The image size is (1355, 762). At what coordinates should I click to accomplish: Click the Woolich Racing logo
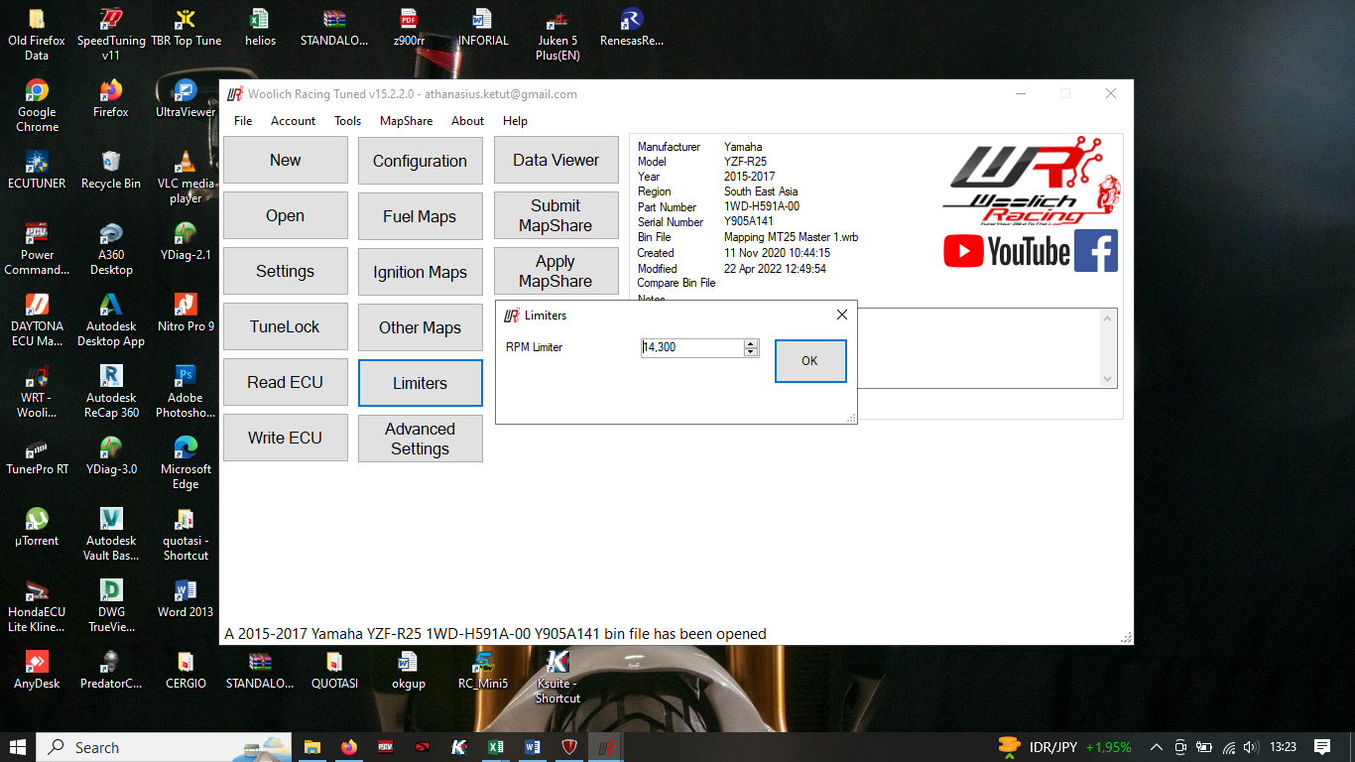pyautogui.click(x=1032, y=183)
